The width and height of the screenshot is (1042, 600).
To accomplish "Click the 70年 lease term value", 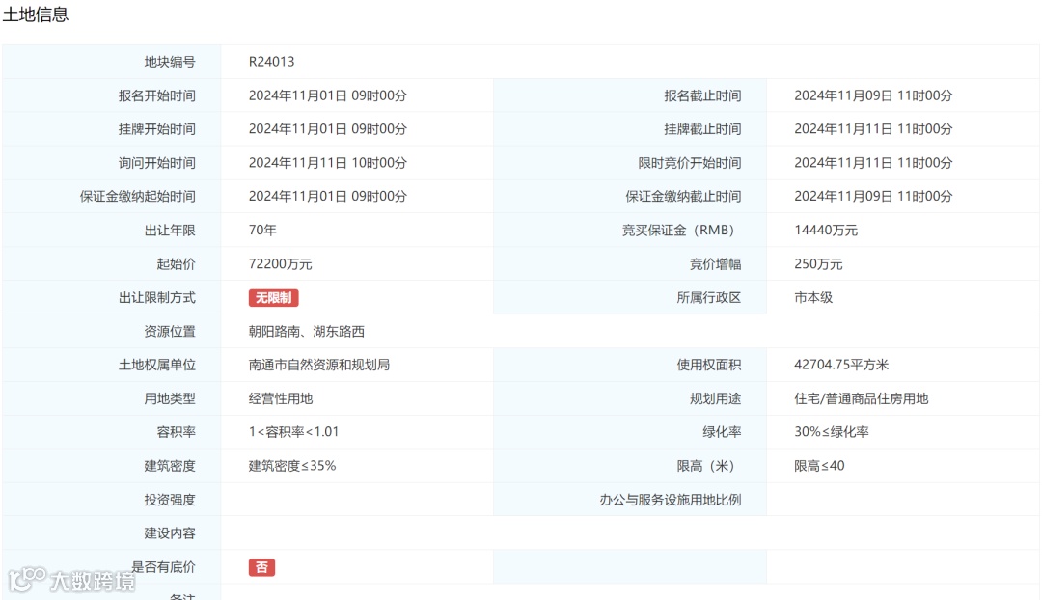I will click(x=262, y=230).
